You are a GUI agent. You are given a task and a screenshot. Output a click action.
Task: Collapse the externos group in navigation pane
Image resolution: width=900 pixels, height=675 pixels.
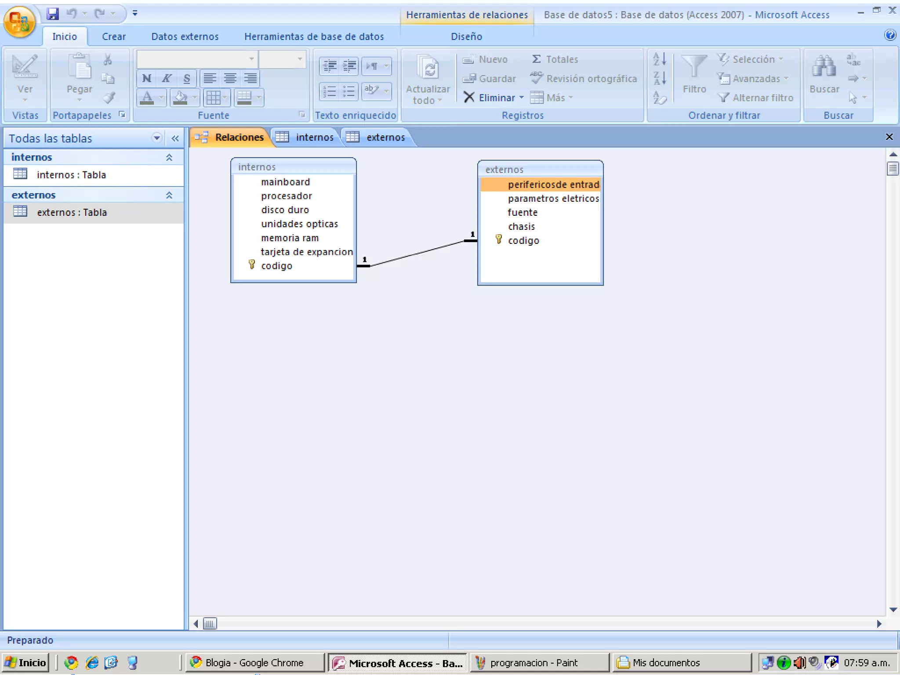tap(169, 195)
